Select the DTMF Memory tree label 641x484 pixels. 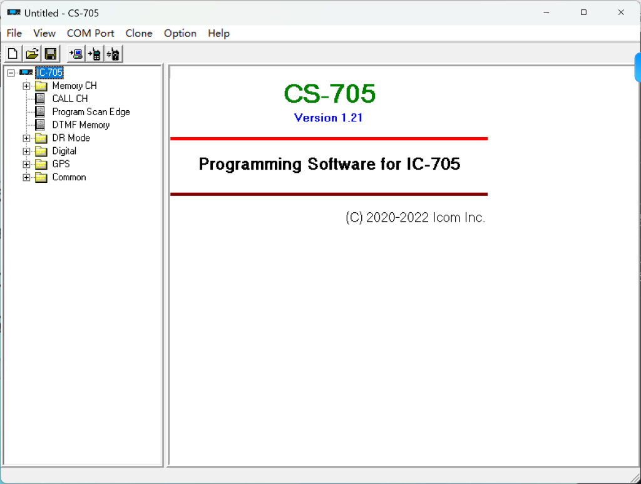pos(81,125)
